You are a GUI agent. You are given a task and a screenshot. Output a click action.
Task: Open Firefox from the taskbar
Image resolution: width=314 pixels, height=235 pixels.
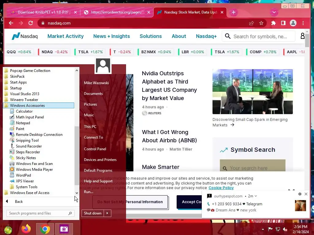26,229
